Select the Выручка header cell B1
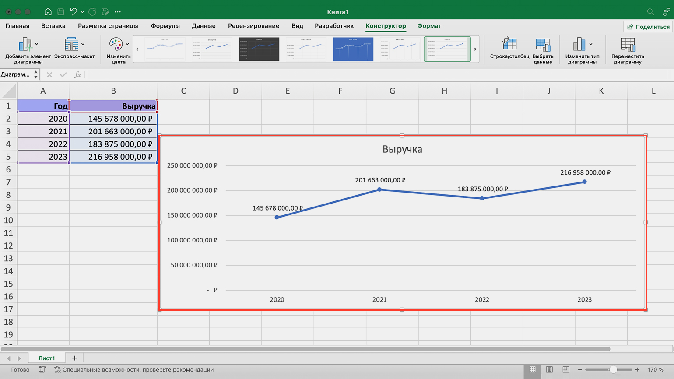 (113, 106)
